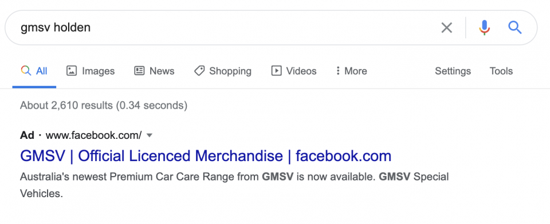Expand the ad info arrow beside www.facebook.com/
This screenshot has width=550, height=224.
point(150,135)
